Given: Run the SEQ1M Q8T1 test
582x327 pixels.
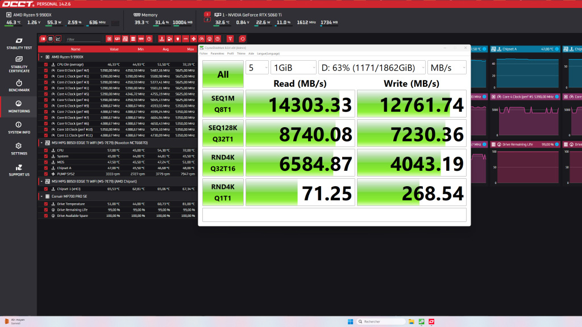Looking at the screenshot, I should (223, 104).
